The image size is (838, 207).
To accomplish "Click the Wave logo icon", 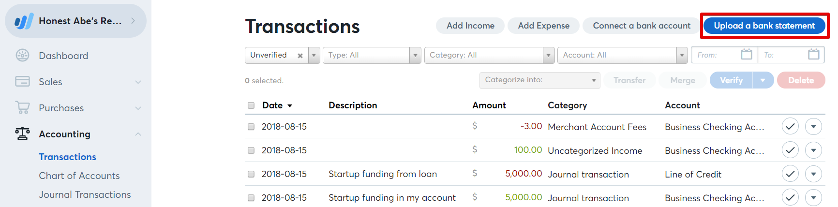I will [24, 21].
